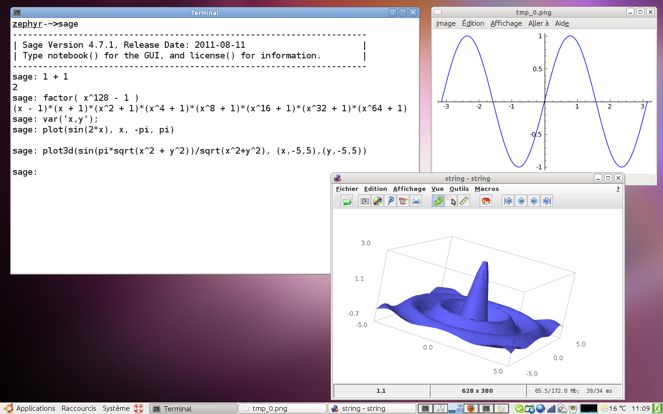Click the open file folder icon in Jmol
This screenshot has height=414, width=663.
tap(347, 201)
